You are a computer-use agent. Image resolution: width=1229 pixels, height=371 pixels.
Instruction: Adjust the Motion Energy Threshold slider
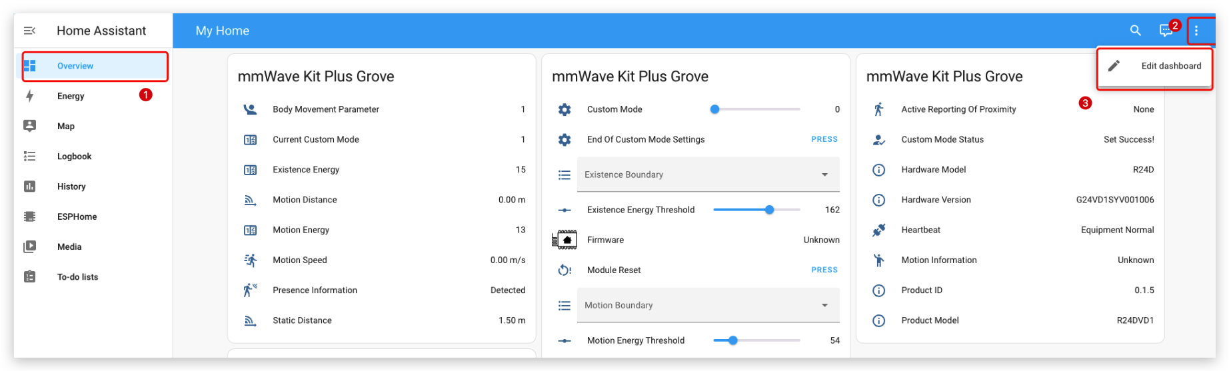pos(756,340)
